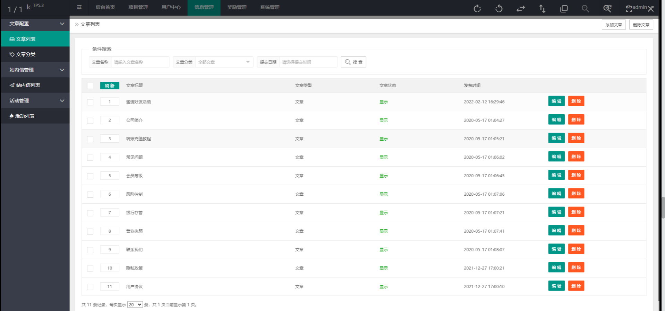Open 文章分类 in the sidebar
The image size is (665, 311).
26,54
